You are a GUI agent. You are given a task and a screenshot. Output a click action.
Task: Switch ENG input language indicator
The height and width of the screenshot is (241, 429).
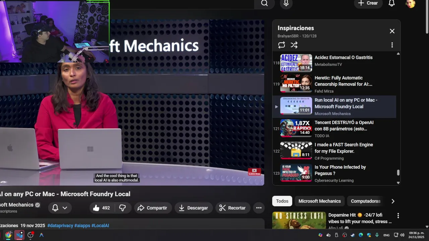click(x=386, y=235)
